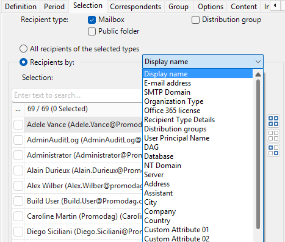Click the invert selection grid icon

coord(273,150)
